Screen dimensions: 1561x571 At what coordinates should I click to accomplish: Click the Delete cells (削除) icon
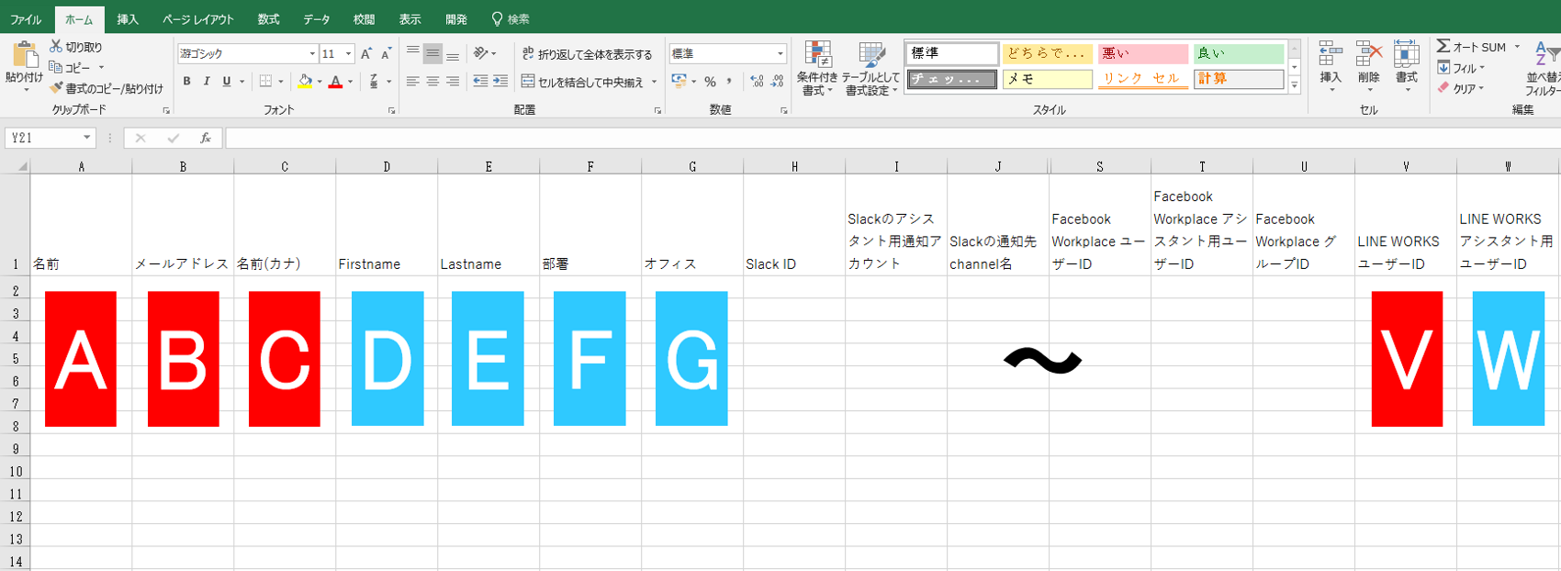[x=1369, y=55]
